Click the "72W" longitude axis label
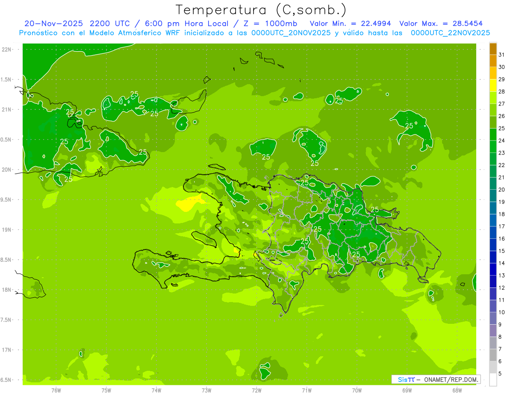 [256, 390]
